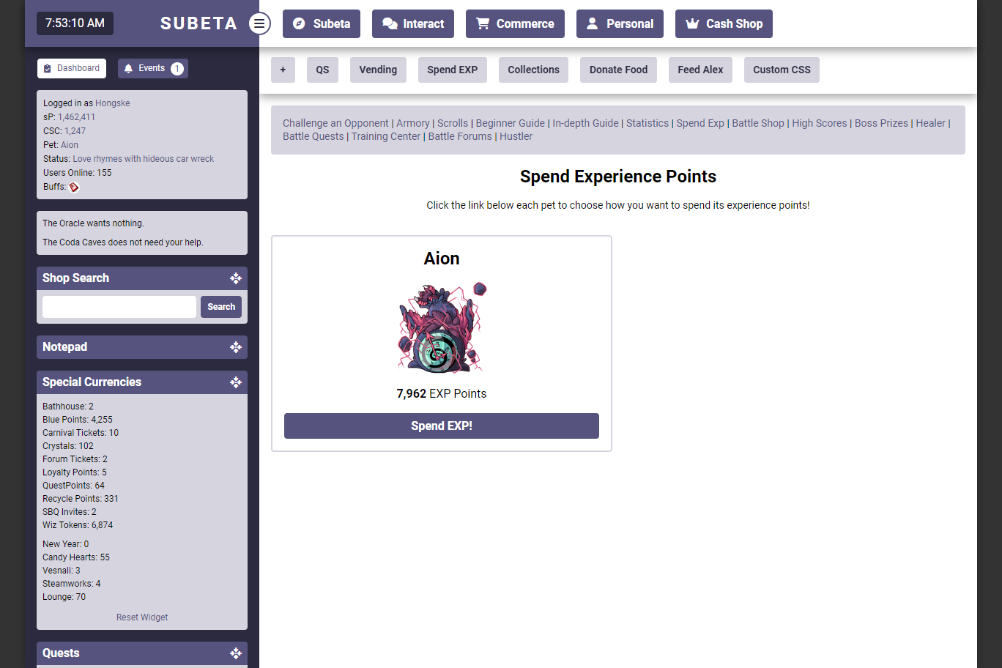Click the move icon on Notepad widget
Image resolution: width=1002 pixels, height=668 pixels.
tap(236, 347)
